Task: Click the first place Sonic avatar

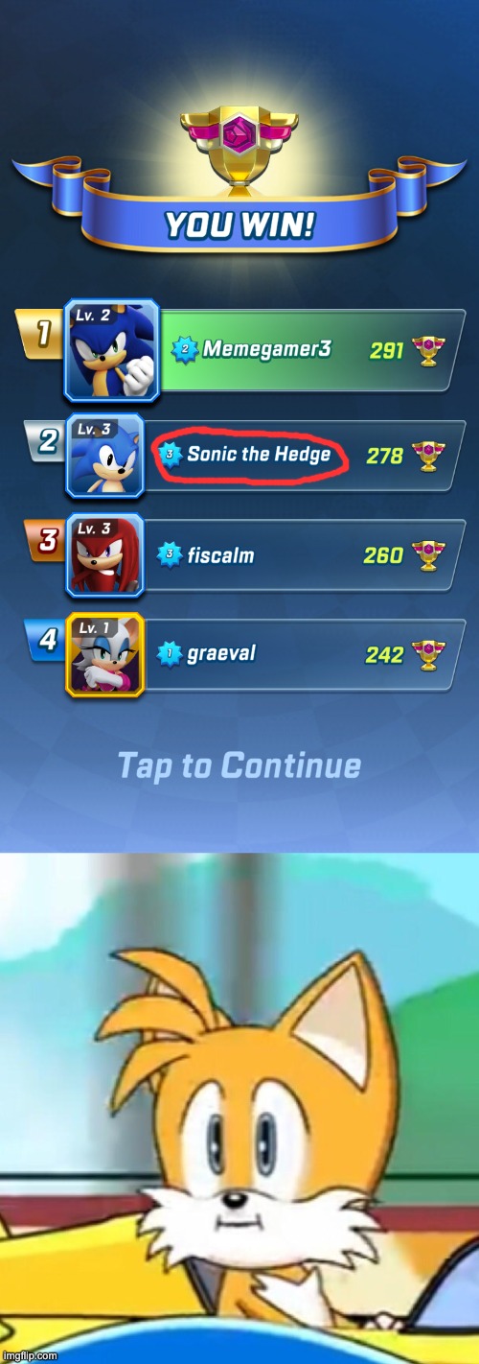Action: coord(111,349)
